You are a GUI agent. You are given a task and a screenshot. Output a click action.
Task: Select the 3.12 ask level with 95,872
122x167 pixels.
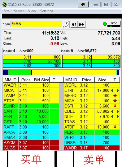(x=91, y=57)
